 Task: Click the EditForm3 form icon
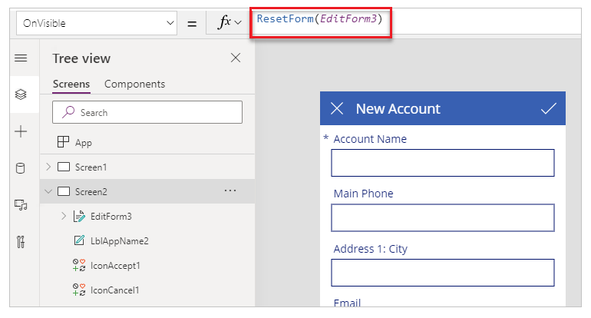click(79, 216)
